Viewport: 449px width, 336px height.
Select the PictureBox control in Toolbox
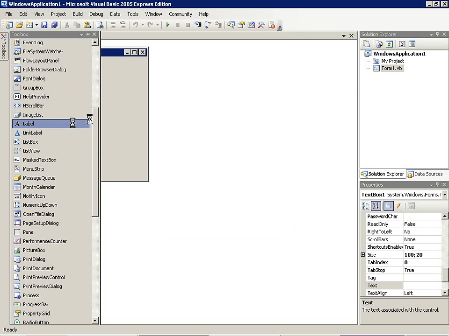[x=34, y=250]
